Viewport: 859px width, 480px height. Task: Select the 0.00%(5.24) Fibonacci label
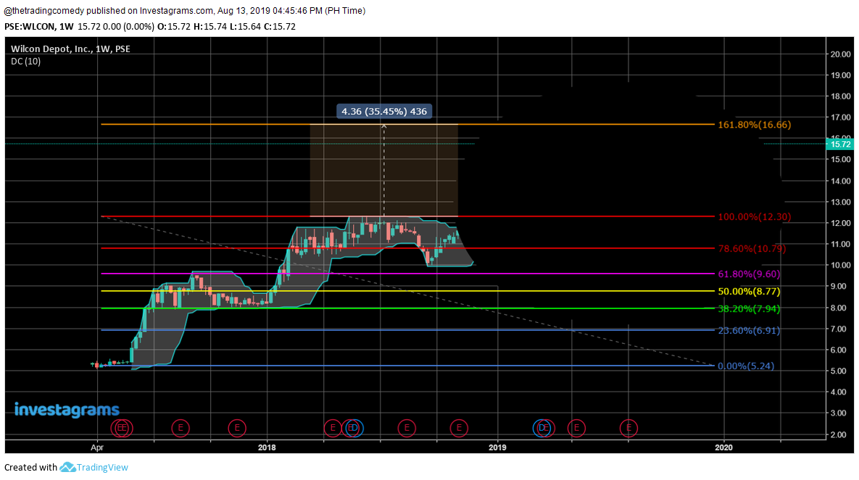[746, 366]
